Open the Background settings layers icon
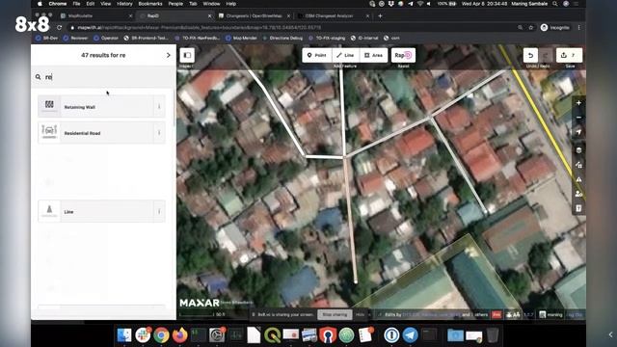The width and height of the screenshot is (617, 347). click(578, 150)
